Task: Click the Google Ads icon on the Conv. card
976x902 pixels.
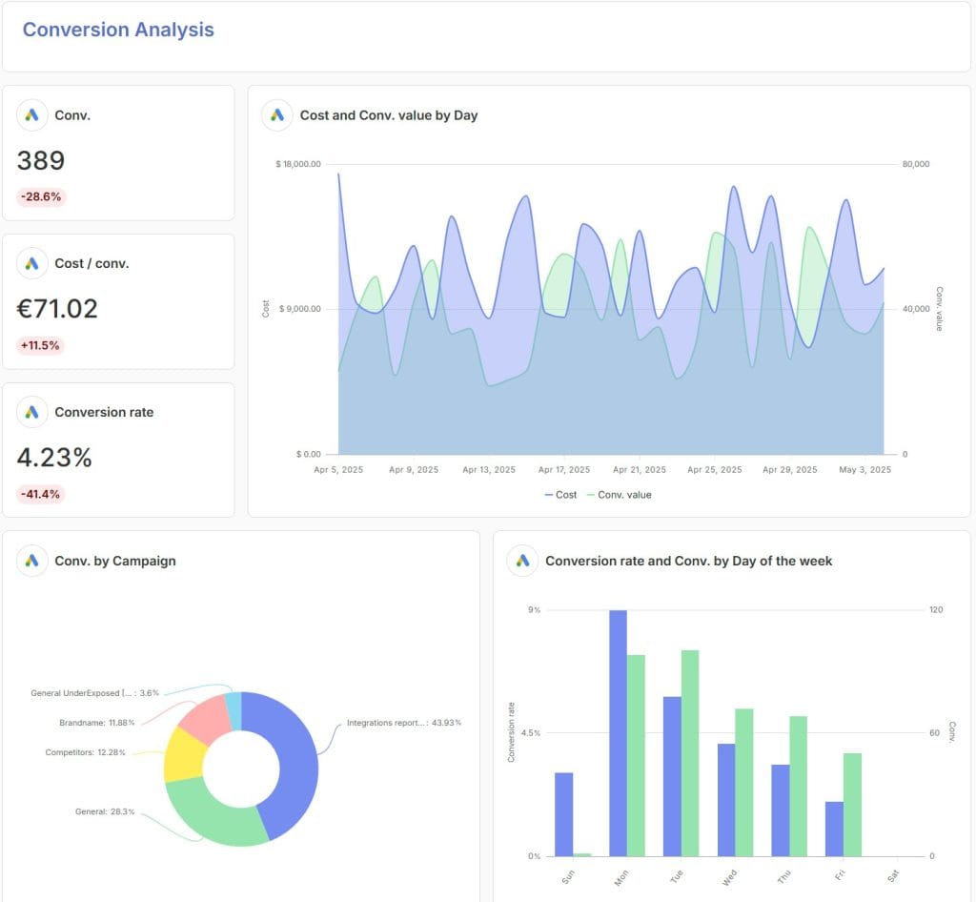Action: (32, 114)
